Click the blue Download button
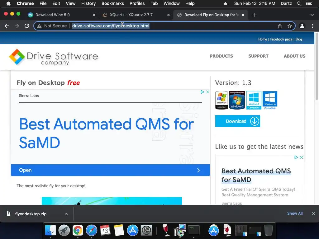Screen dimensions: 319x239 [238, 121]
